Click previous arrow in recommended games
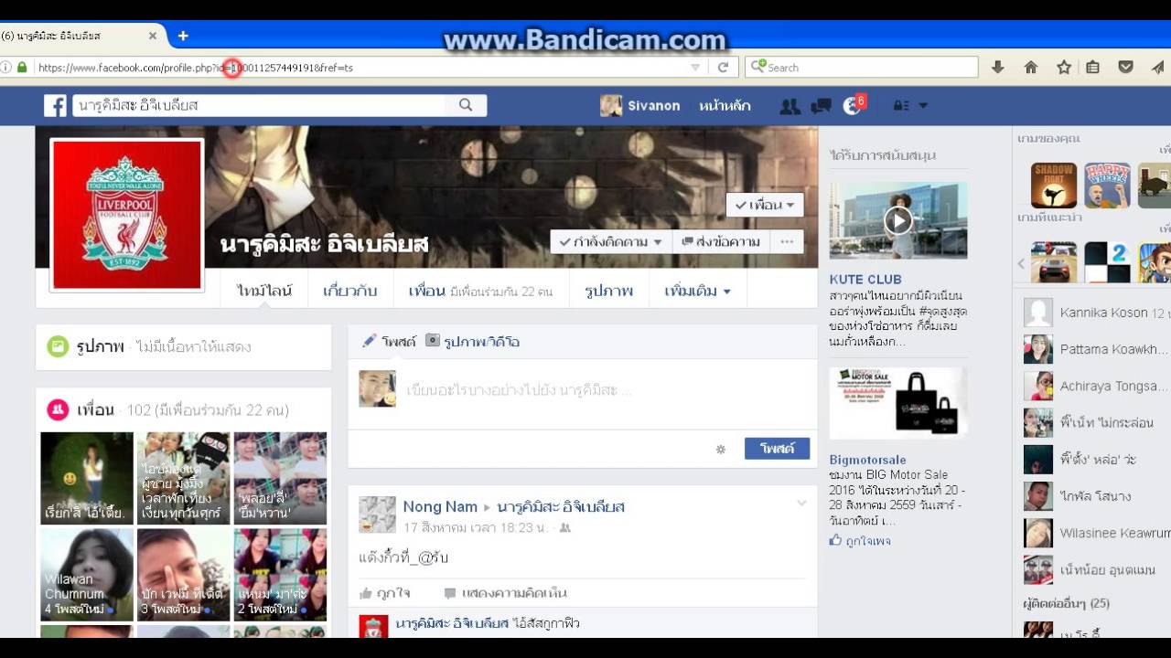 tap(1022, 264)
